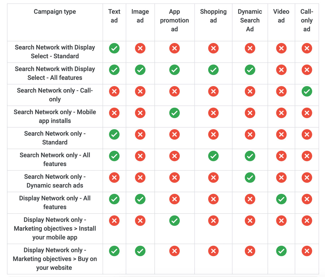The height and width of the screenshot is (277, 325).
Task: Click green check under Call-only ad column
Action: (x=307, y=91)
